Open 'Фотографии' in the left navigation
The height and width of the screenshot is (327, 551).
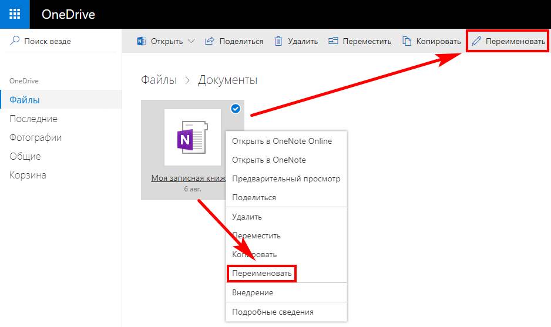(35, 137)
